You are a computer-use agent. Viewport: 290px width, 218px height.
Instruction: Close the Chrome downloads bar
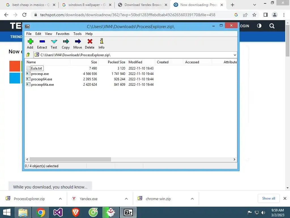[x=285, y=198]
